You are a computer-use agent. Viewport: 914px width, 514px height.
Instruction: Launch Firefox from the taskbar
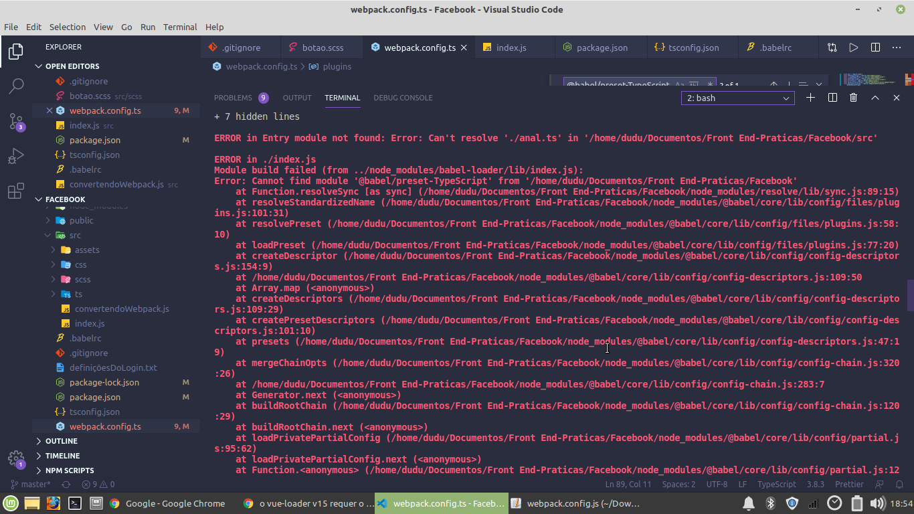(54, 503)
